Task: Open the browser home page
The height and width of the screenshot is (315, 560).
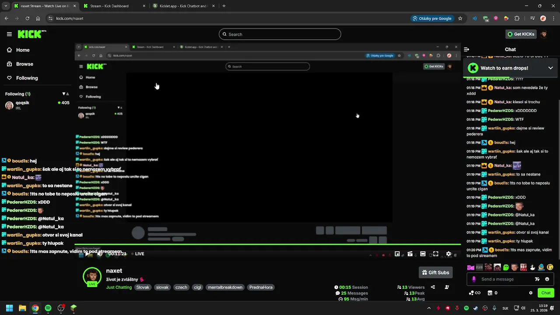Action: tap(38, 18)
